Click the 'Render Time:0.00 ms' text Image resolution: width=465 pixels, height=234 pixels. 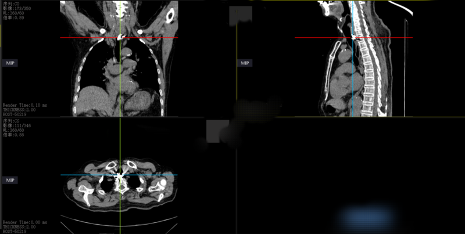pyautogui.click(x=25, y=222)
